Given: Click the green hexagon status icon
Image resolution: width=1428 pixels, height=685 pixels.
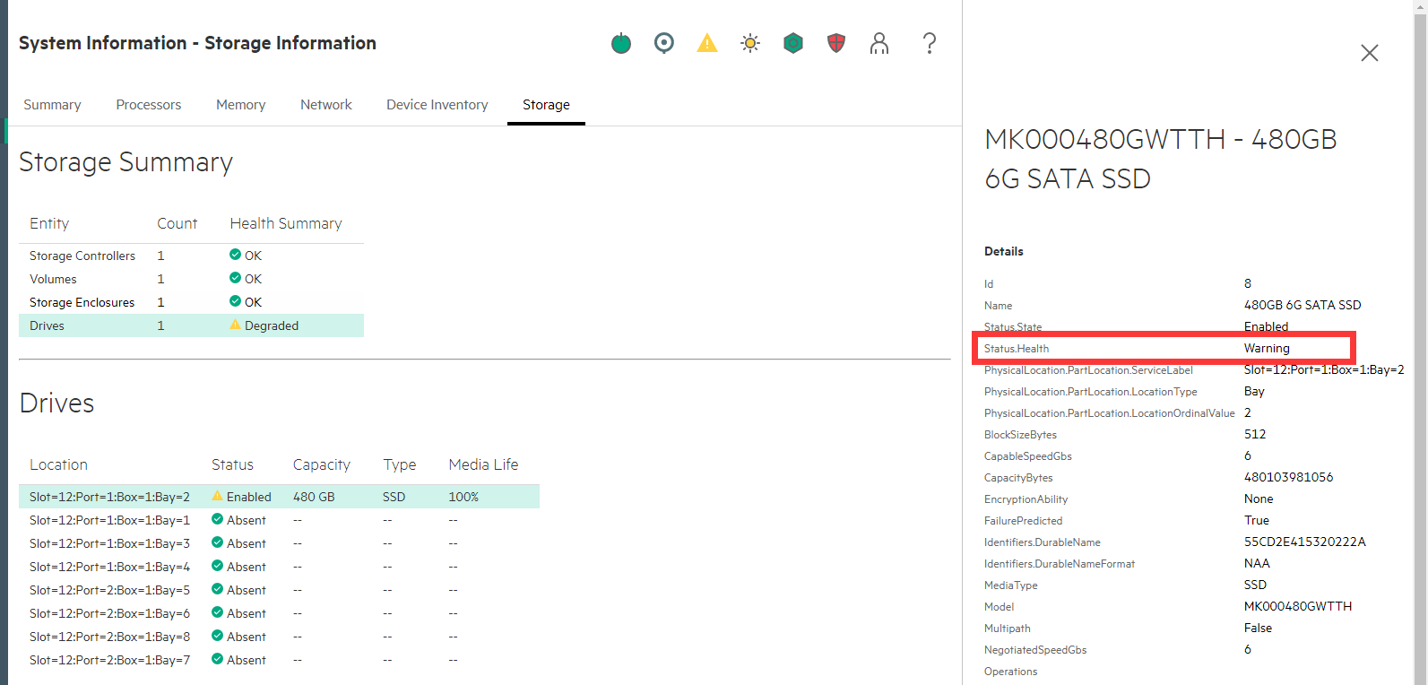Looking at the screenshot, I should click(793, 43).
